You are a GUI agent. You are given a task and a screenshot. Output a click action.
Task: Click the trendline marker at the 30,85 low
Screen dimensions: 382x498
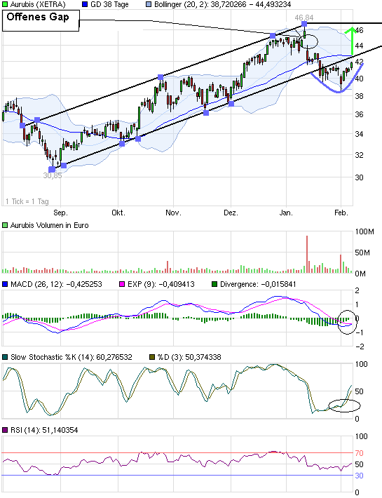click(52, 169)
